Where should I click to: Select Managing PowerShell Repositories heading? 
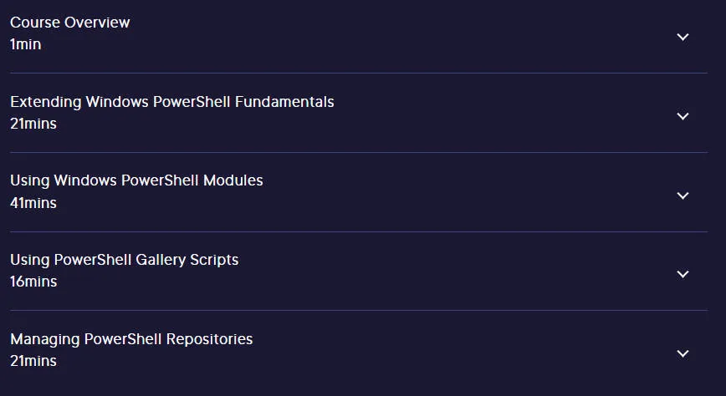tap(131, 339)
